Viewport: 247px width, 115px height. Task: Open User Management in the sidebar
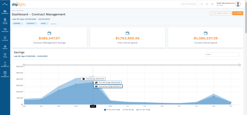5,64
